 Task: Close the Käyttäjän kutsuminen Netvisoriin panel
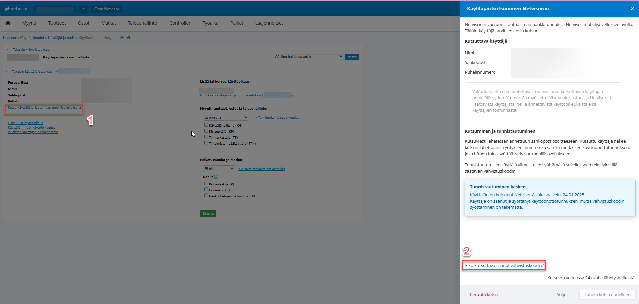coord(632,9)
